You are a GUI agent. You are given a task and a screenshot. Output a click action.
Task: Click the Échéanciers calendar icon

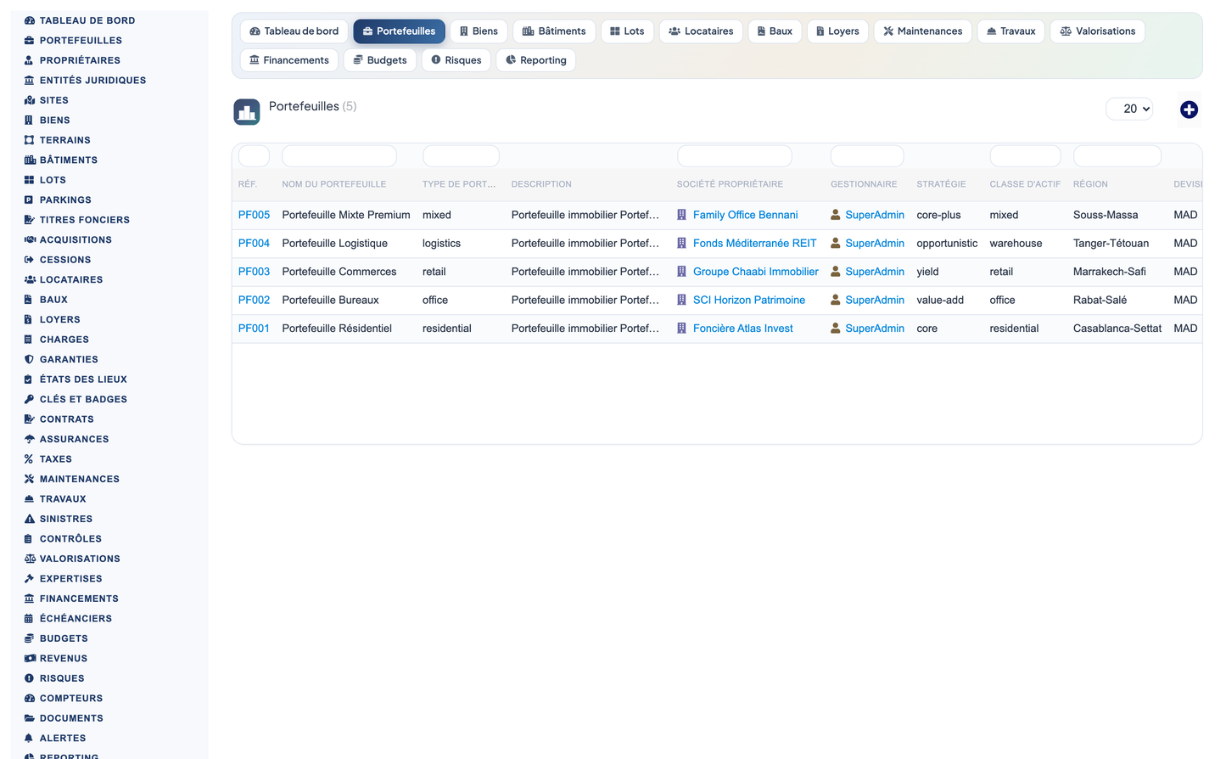(30, 619)
